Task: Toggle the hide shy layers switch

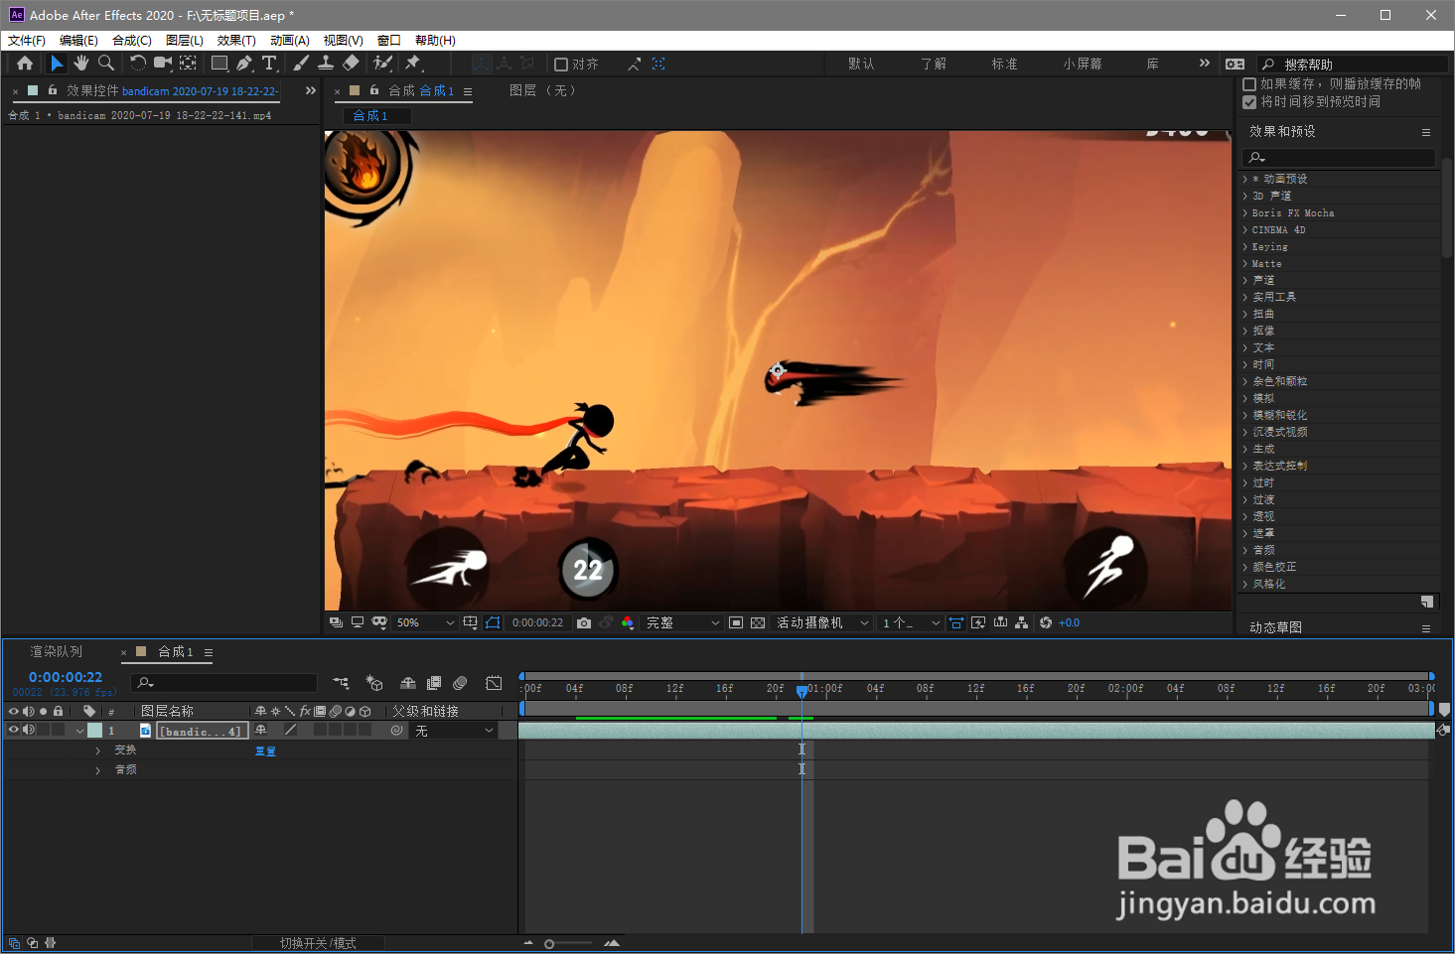Action: (x=408, y=683)
